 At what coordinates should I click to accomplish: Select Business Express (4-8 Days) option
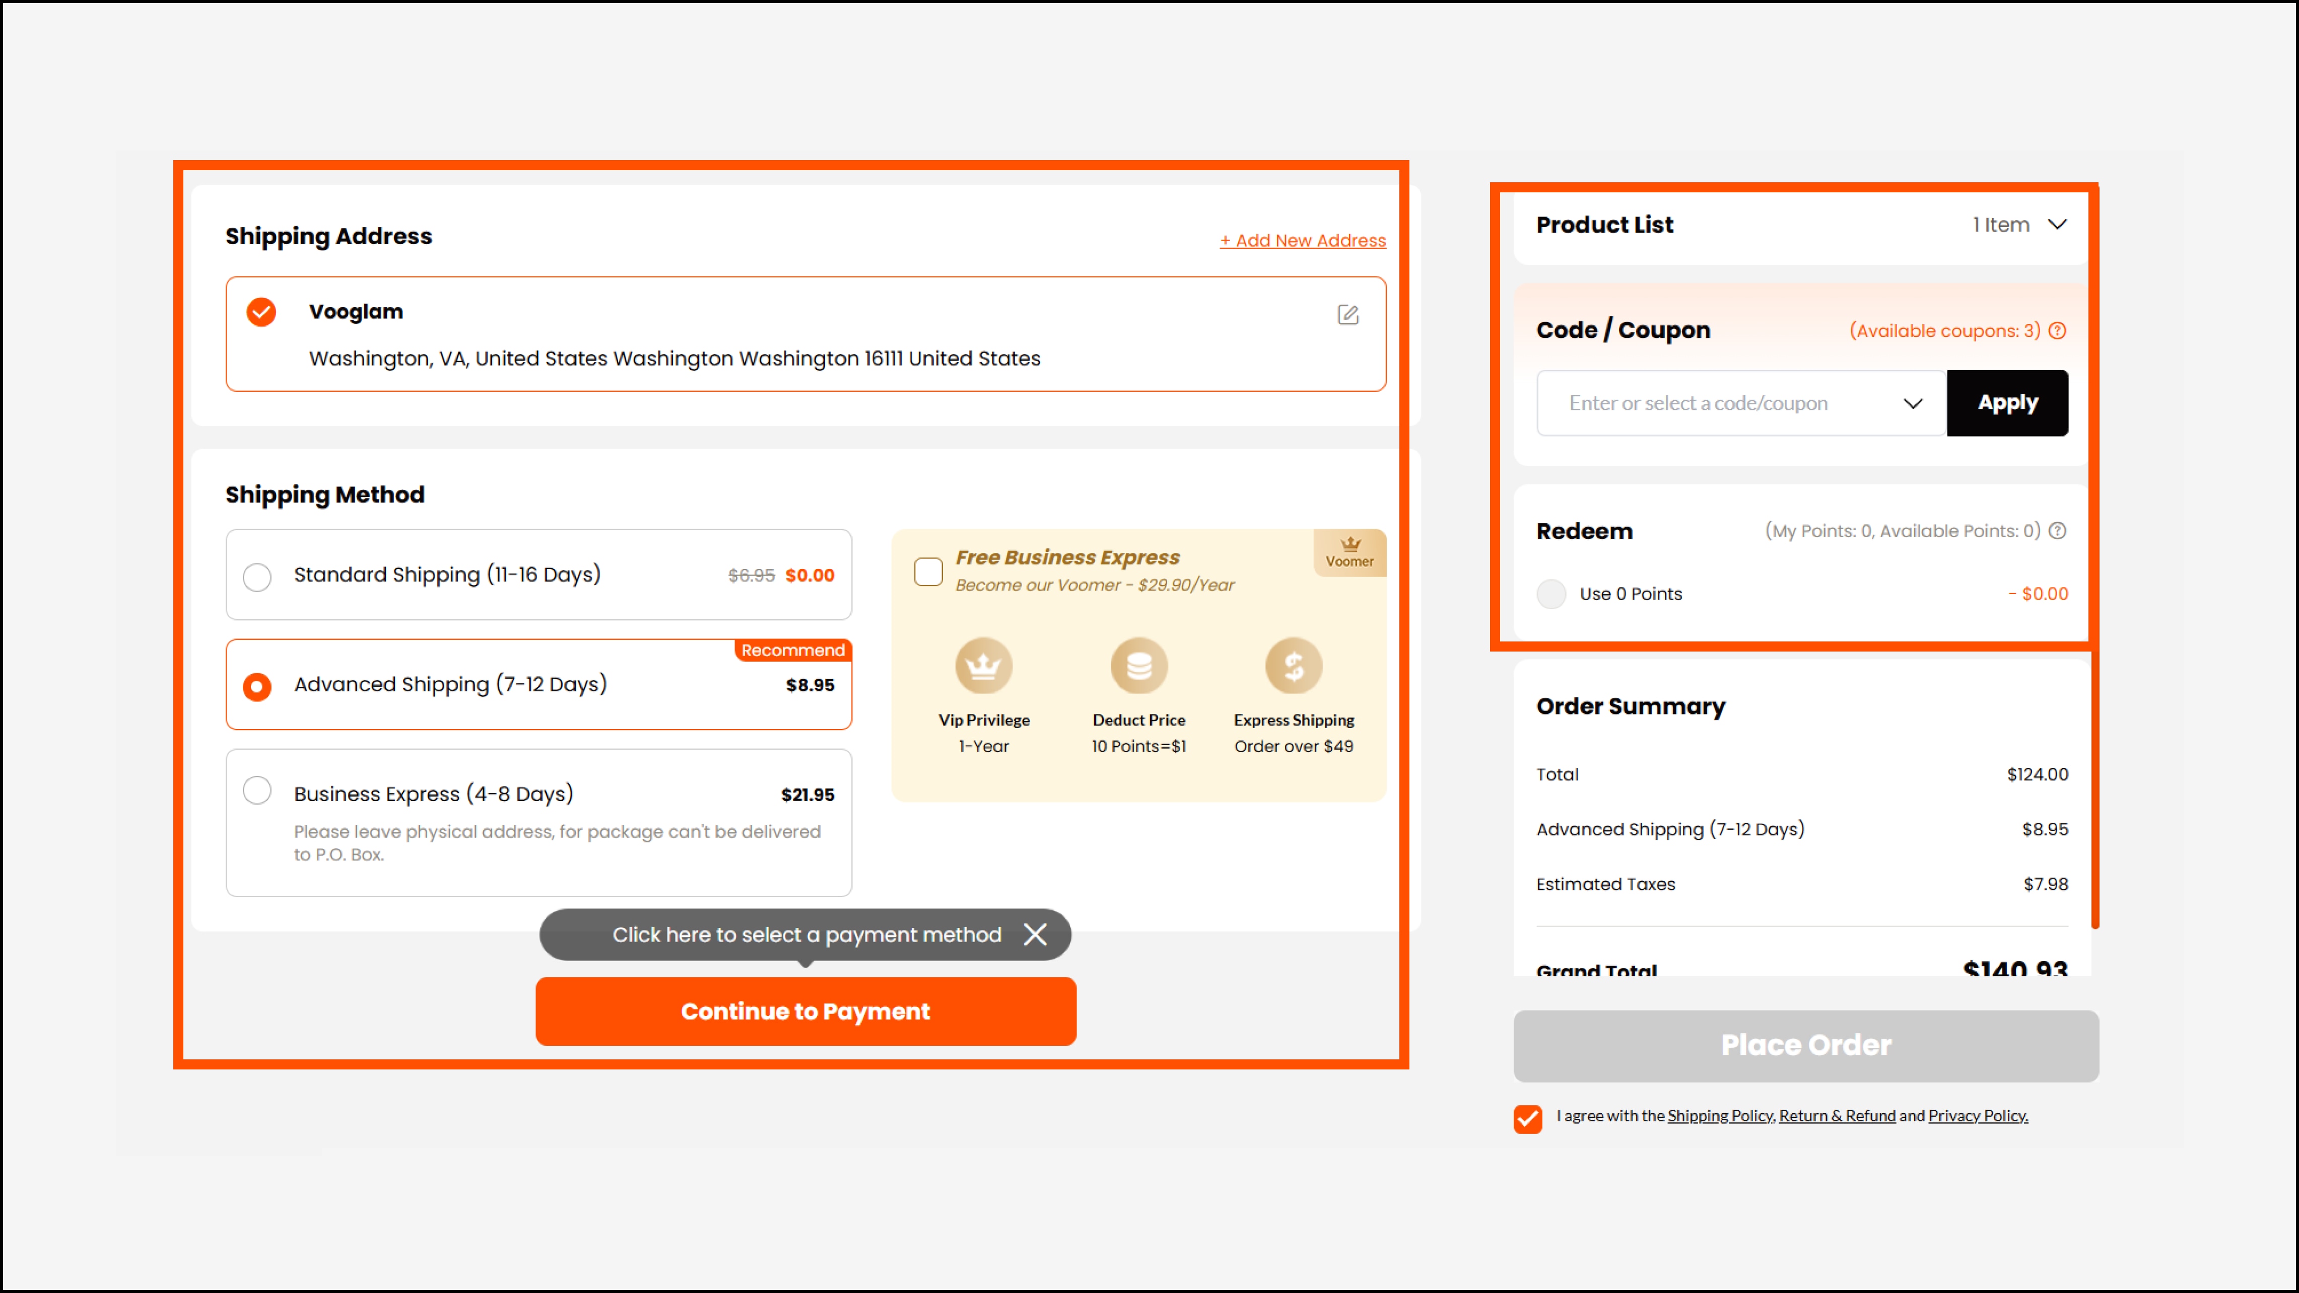point(257,791)
